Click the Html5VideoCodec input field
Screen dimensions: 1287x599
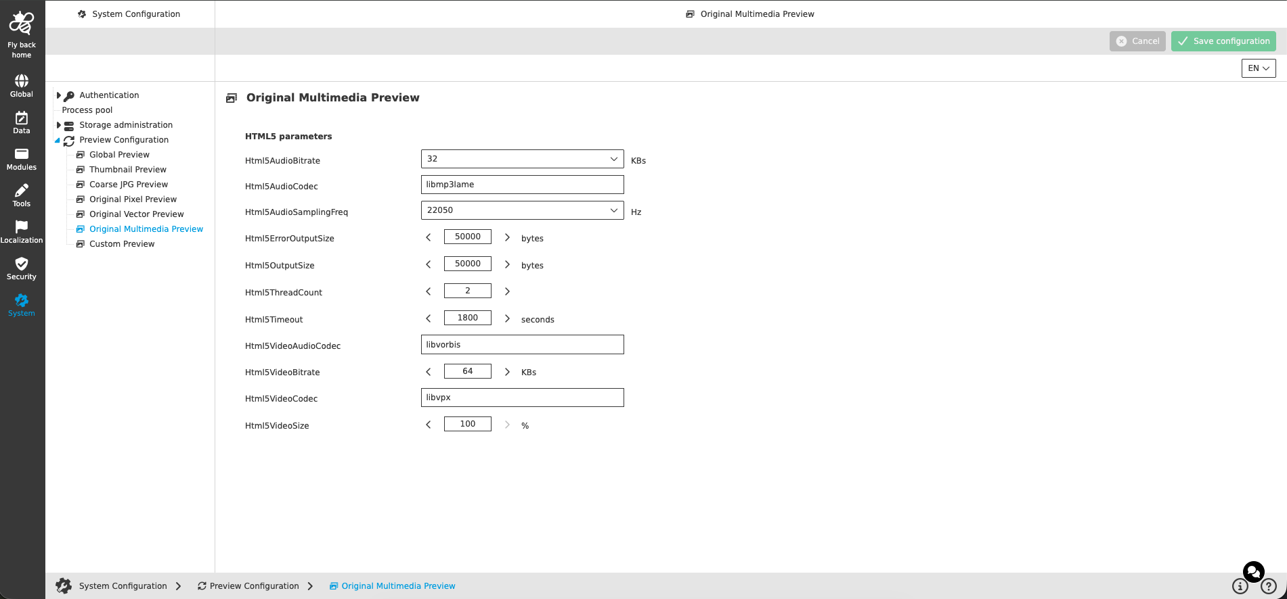pyautogui.click(x=522, y=398)
